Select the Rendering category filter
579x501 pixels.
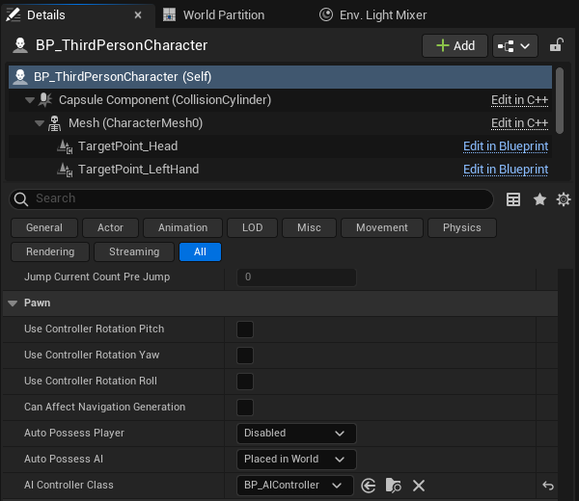pos(50,251)
